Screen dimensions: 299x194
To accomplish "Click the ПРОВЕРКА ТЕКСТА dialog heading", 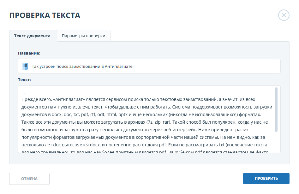I will click(45, 15).
